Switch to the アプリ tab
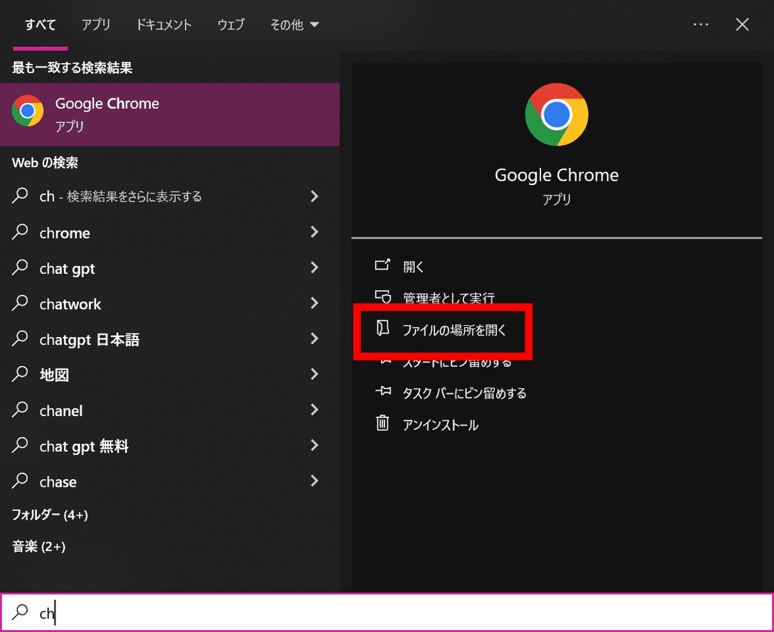The image size is (774, 632). coord(96,25)
